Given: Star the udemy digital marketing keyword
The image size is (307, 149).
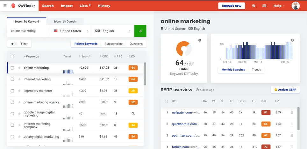Looking at the screenshot, I should point(19,137).
